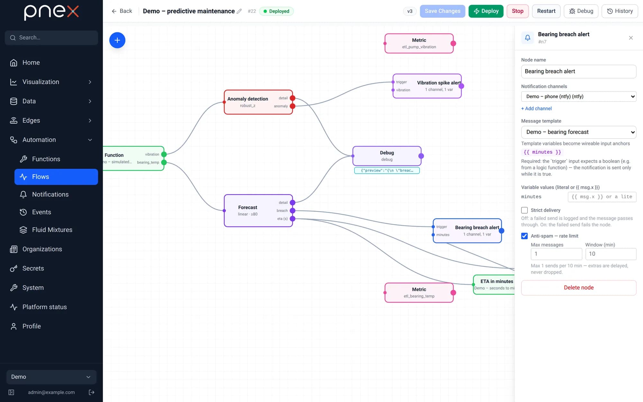The height and width of the screenshot is (402, 643).
Task: Close the Bearing breach alert panel
Action: click(631, 38)
